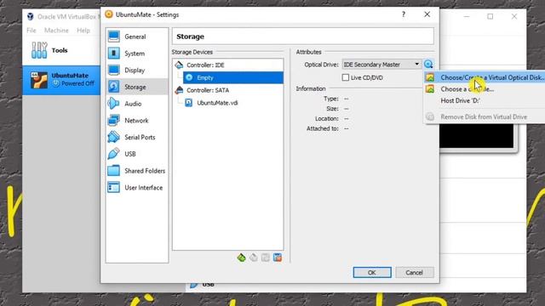
Task: Minimize the VirtualBox Manager window
Action: (x=467, y=16)
